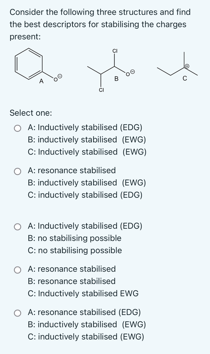
Task: Select the first answer radio button
Action: [18, 128]
